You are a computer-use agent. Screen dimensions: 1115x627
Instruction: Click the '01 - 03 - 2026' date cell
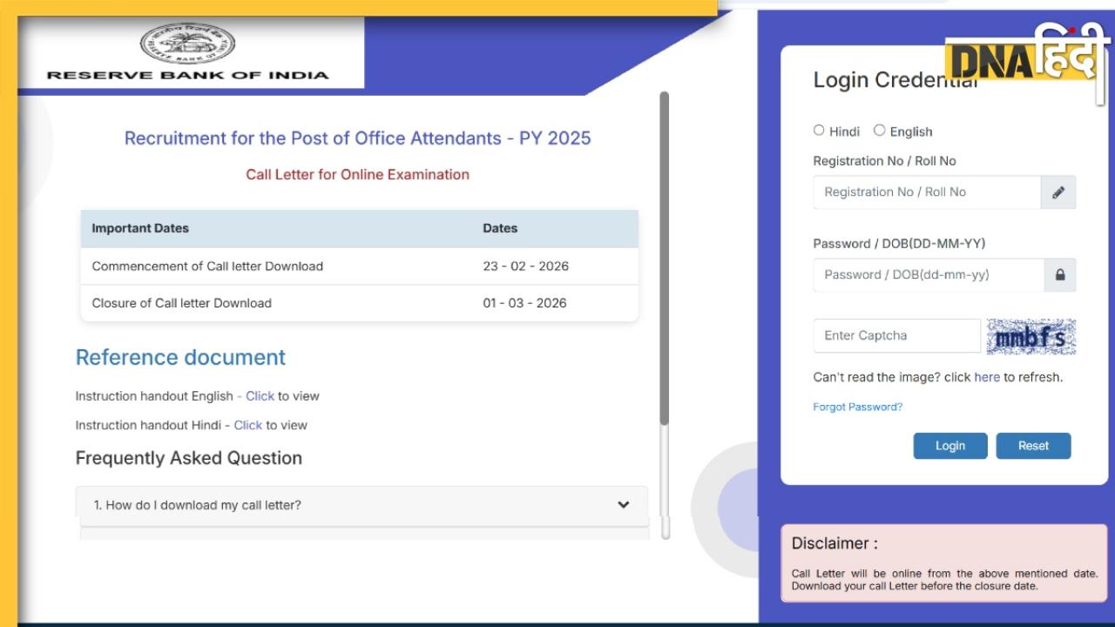525,303
